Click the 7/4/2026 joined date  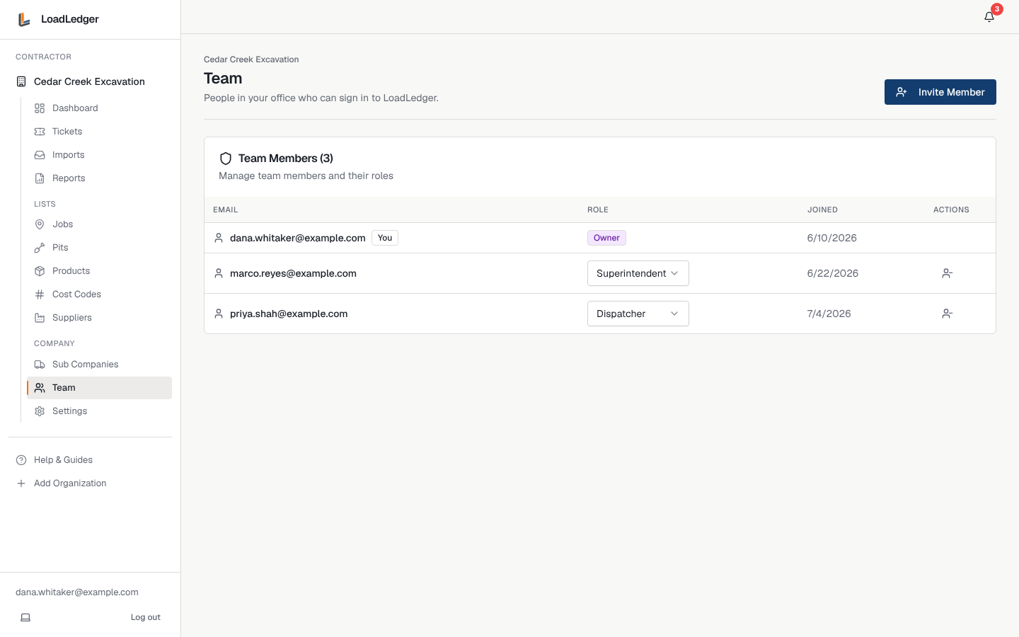click(x=829, y=314)
